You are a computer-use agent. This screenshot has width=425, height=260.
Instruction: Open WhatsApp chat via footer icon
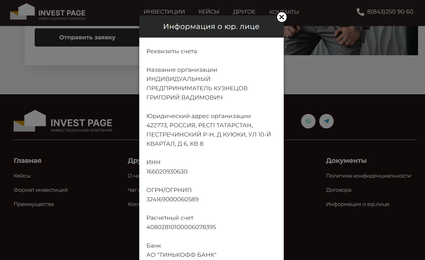tap(308, 121)
